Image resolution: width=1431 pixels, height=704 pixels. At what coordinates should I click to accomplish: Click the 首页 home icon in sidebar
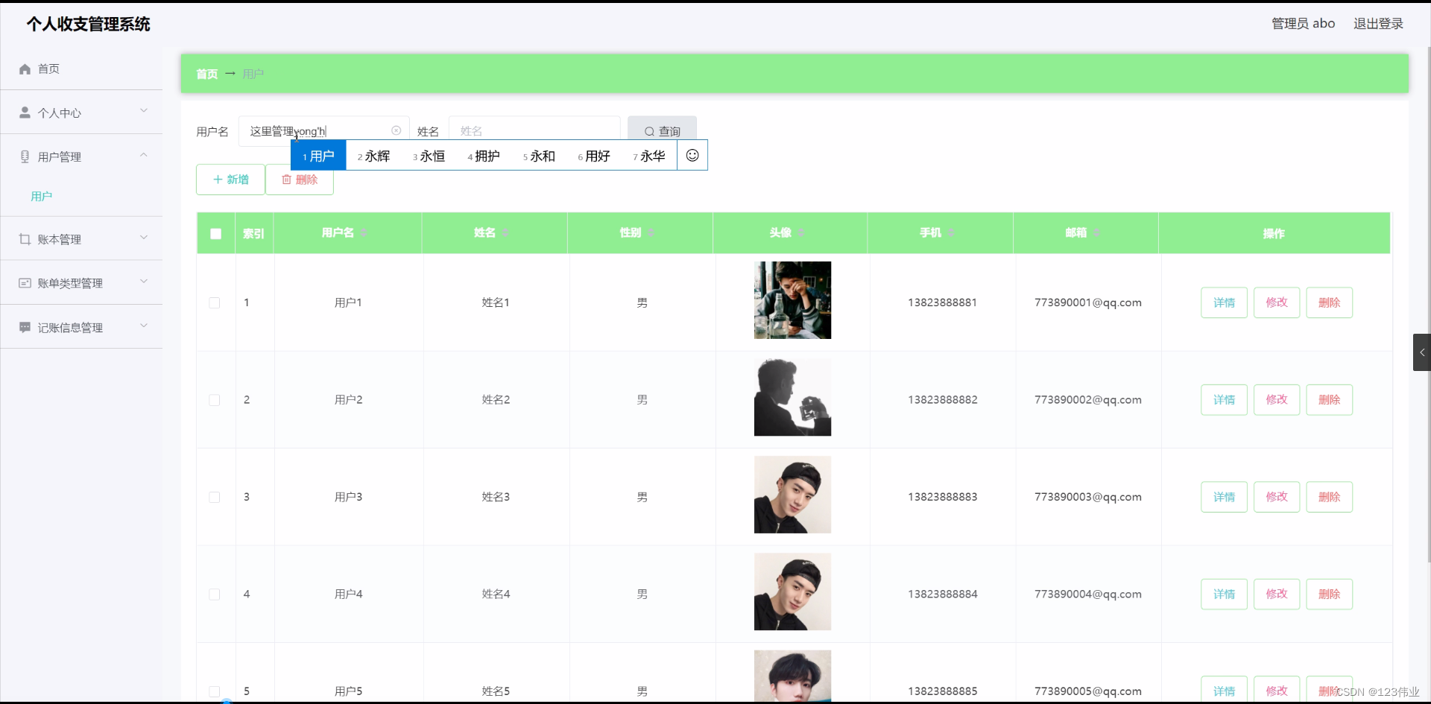(x=25, y=69)
